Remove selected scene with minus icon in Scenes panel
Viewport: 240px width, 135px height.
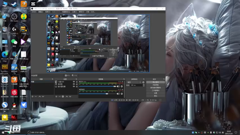[x=36, y=97]
